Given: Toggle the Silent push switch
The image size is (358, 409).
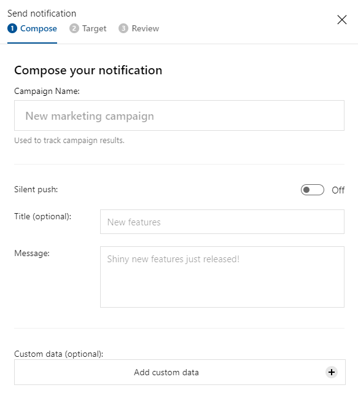Looking at the screenshot, I should 313,190.
